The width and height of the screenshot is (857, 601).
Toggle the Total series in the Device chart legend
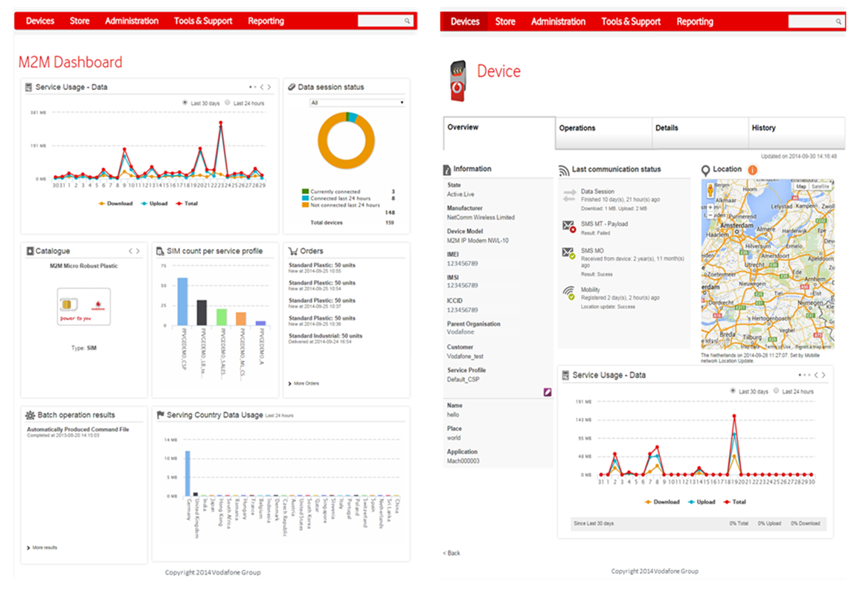point(734,501)
